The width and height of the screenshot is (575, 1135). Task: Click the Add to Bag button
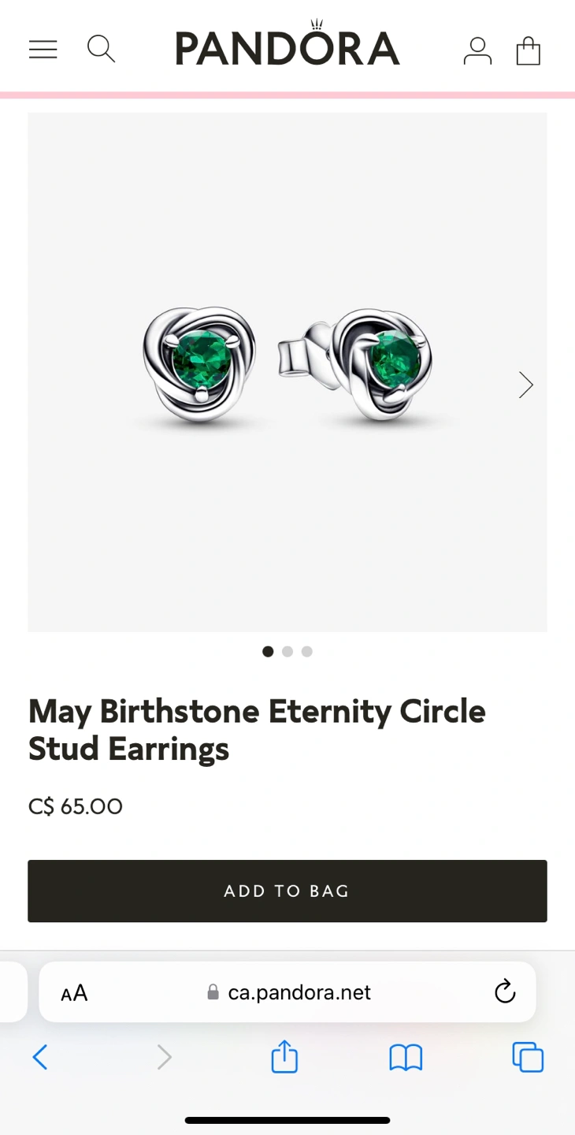click(287, 891)
